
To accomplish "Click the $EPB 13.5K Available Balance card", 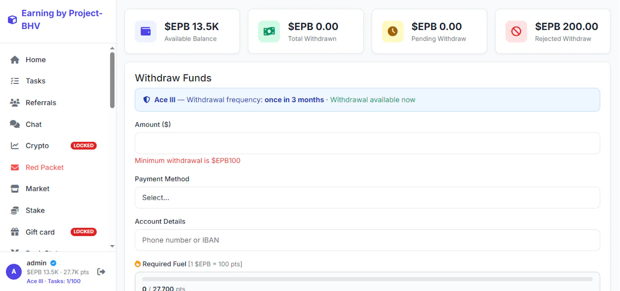I will (x=182, y=31).
